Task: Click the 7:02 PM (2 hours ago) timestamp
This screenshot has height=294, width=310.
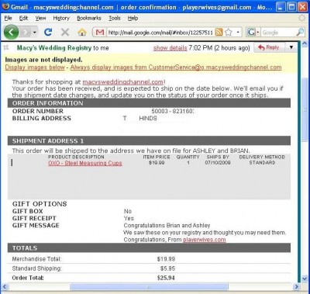Action: click(x=219, y=48)
